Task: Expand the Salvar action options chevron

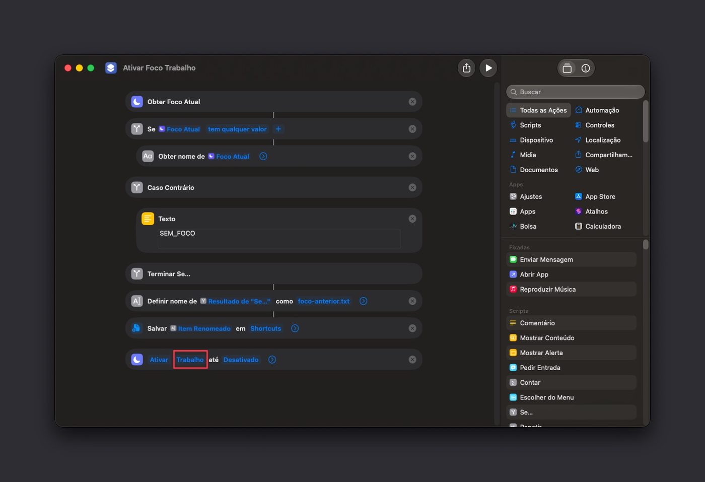Action: [x=295, y=328]
